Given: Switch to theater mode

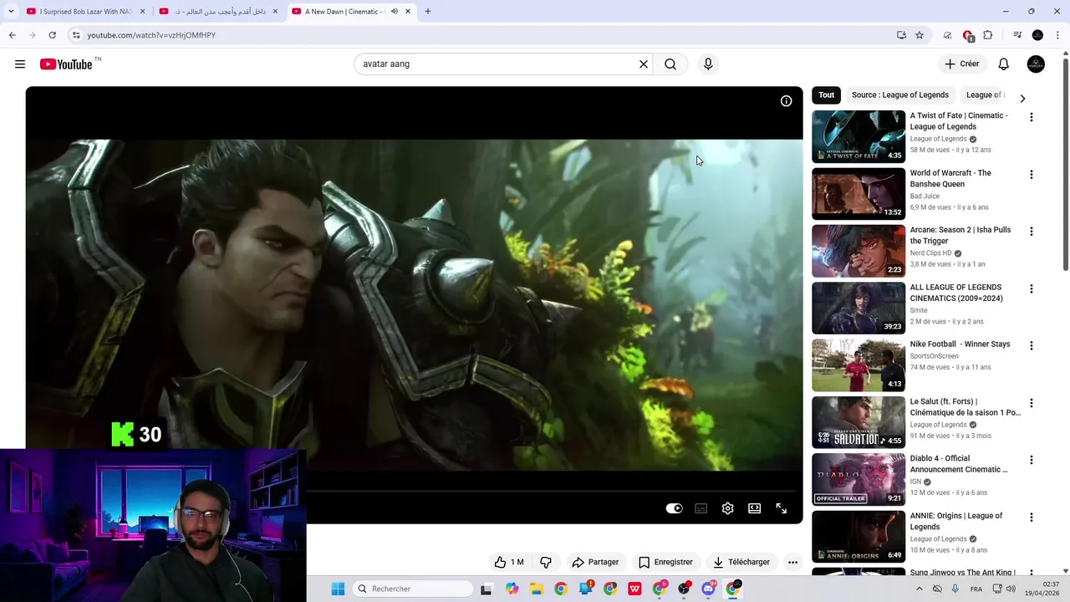Looking at the screenshot, I should coord(755,508).
